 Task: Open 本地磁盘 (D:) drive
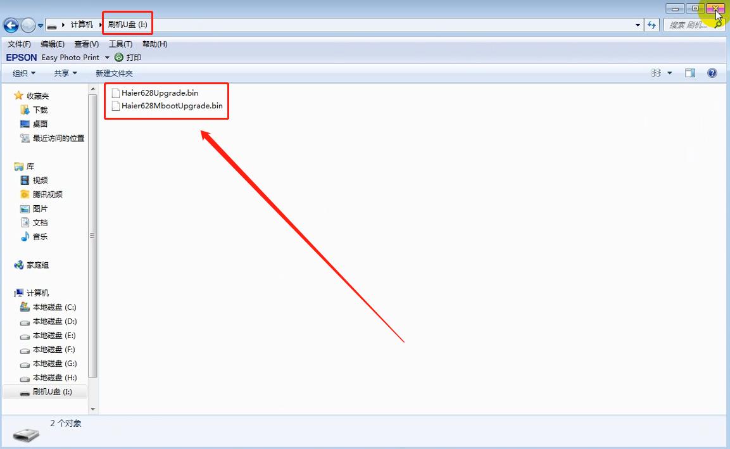54,321
